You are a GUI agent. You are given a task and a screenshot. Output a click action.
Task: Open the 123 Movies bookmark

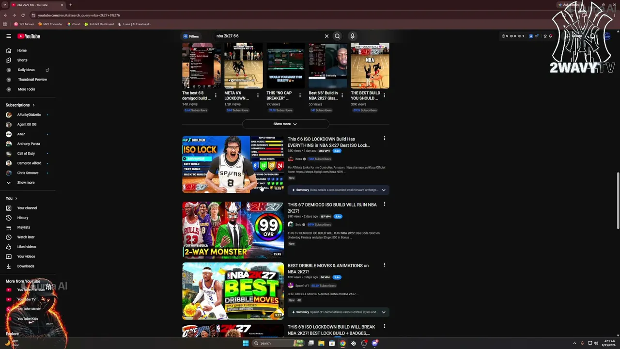pyautogui.click(x=24, y=24)
